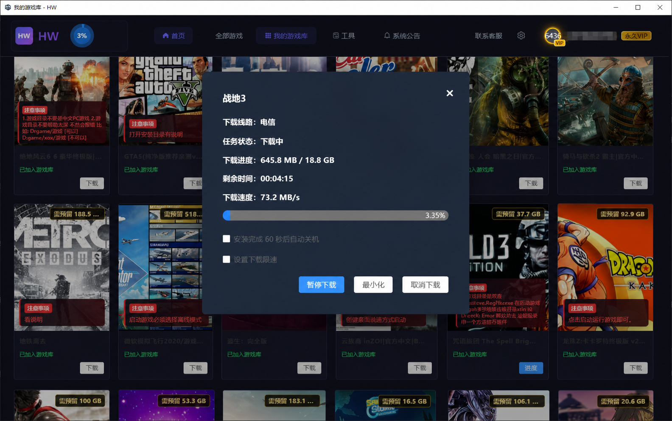Viewport: 672px width, 421px height.
Task: Click the Dragon Ball game cover thumbnail
Action: (605, 267)
